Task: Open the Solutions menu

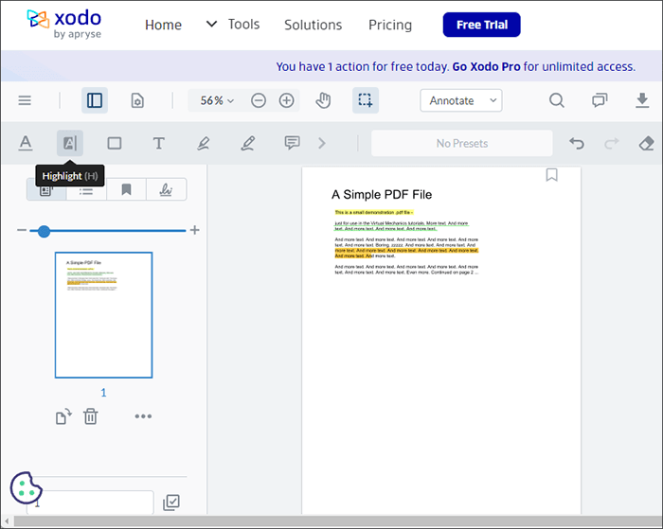Action: (313, 25)
